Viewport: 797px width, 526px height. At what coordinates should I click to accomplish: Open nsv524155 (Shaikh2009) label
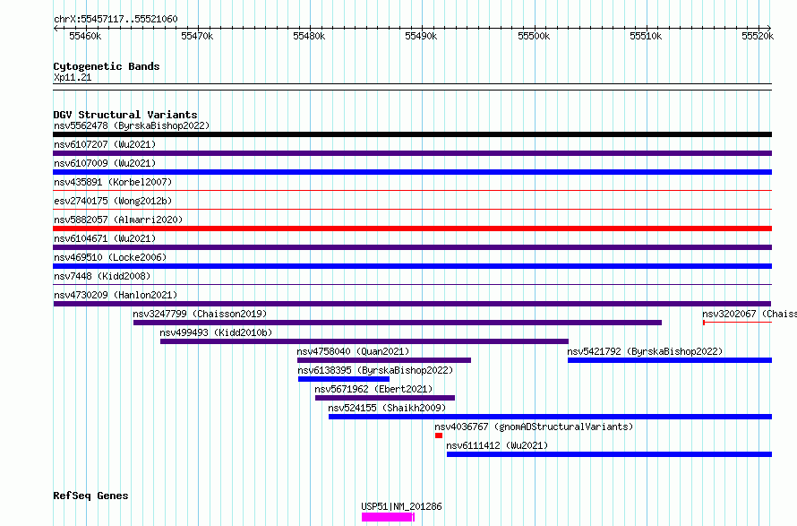tap(387, 408)
